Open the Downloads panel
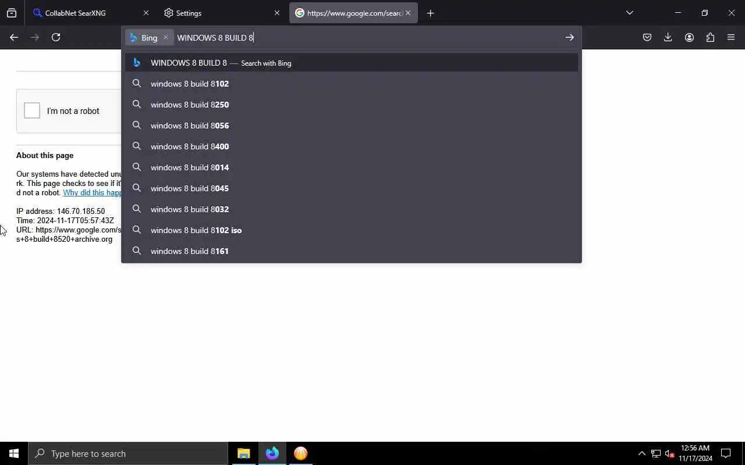745x465 pixels. point(668,37)
